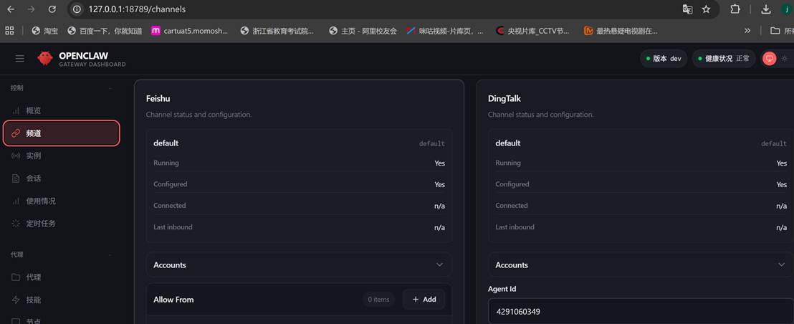
Task: Reload the current page
Action: (x=52, y=9)
